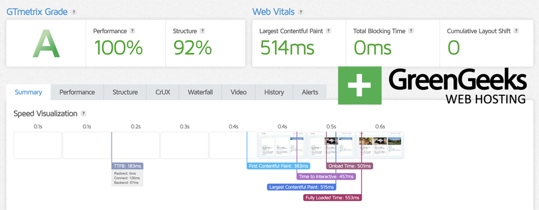Click the TTFB: 183ms marker label
Viewport: 539px width, 210px height.
(x=127, y=166)
